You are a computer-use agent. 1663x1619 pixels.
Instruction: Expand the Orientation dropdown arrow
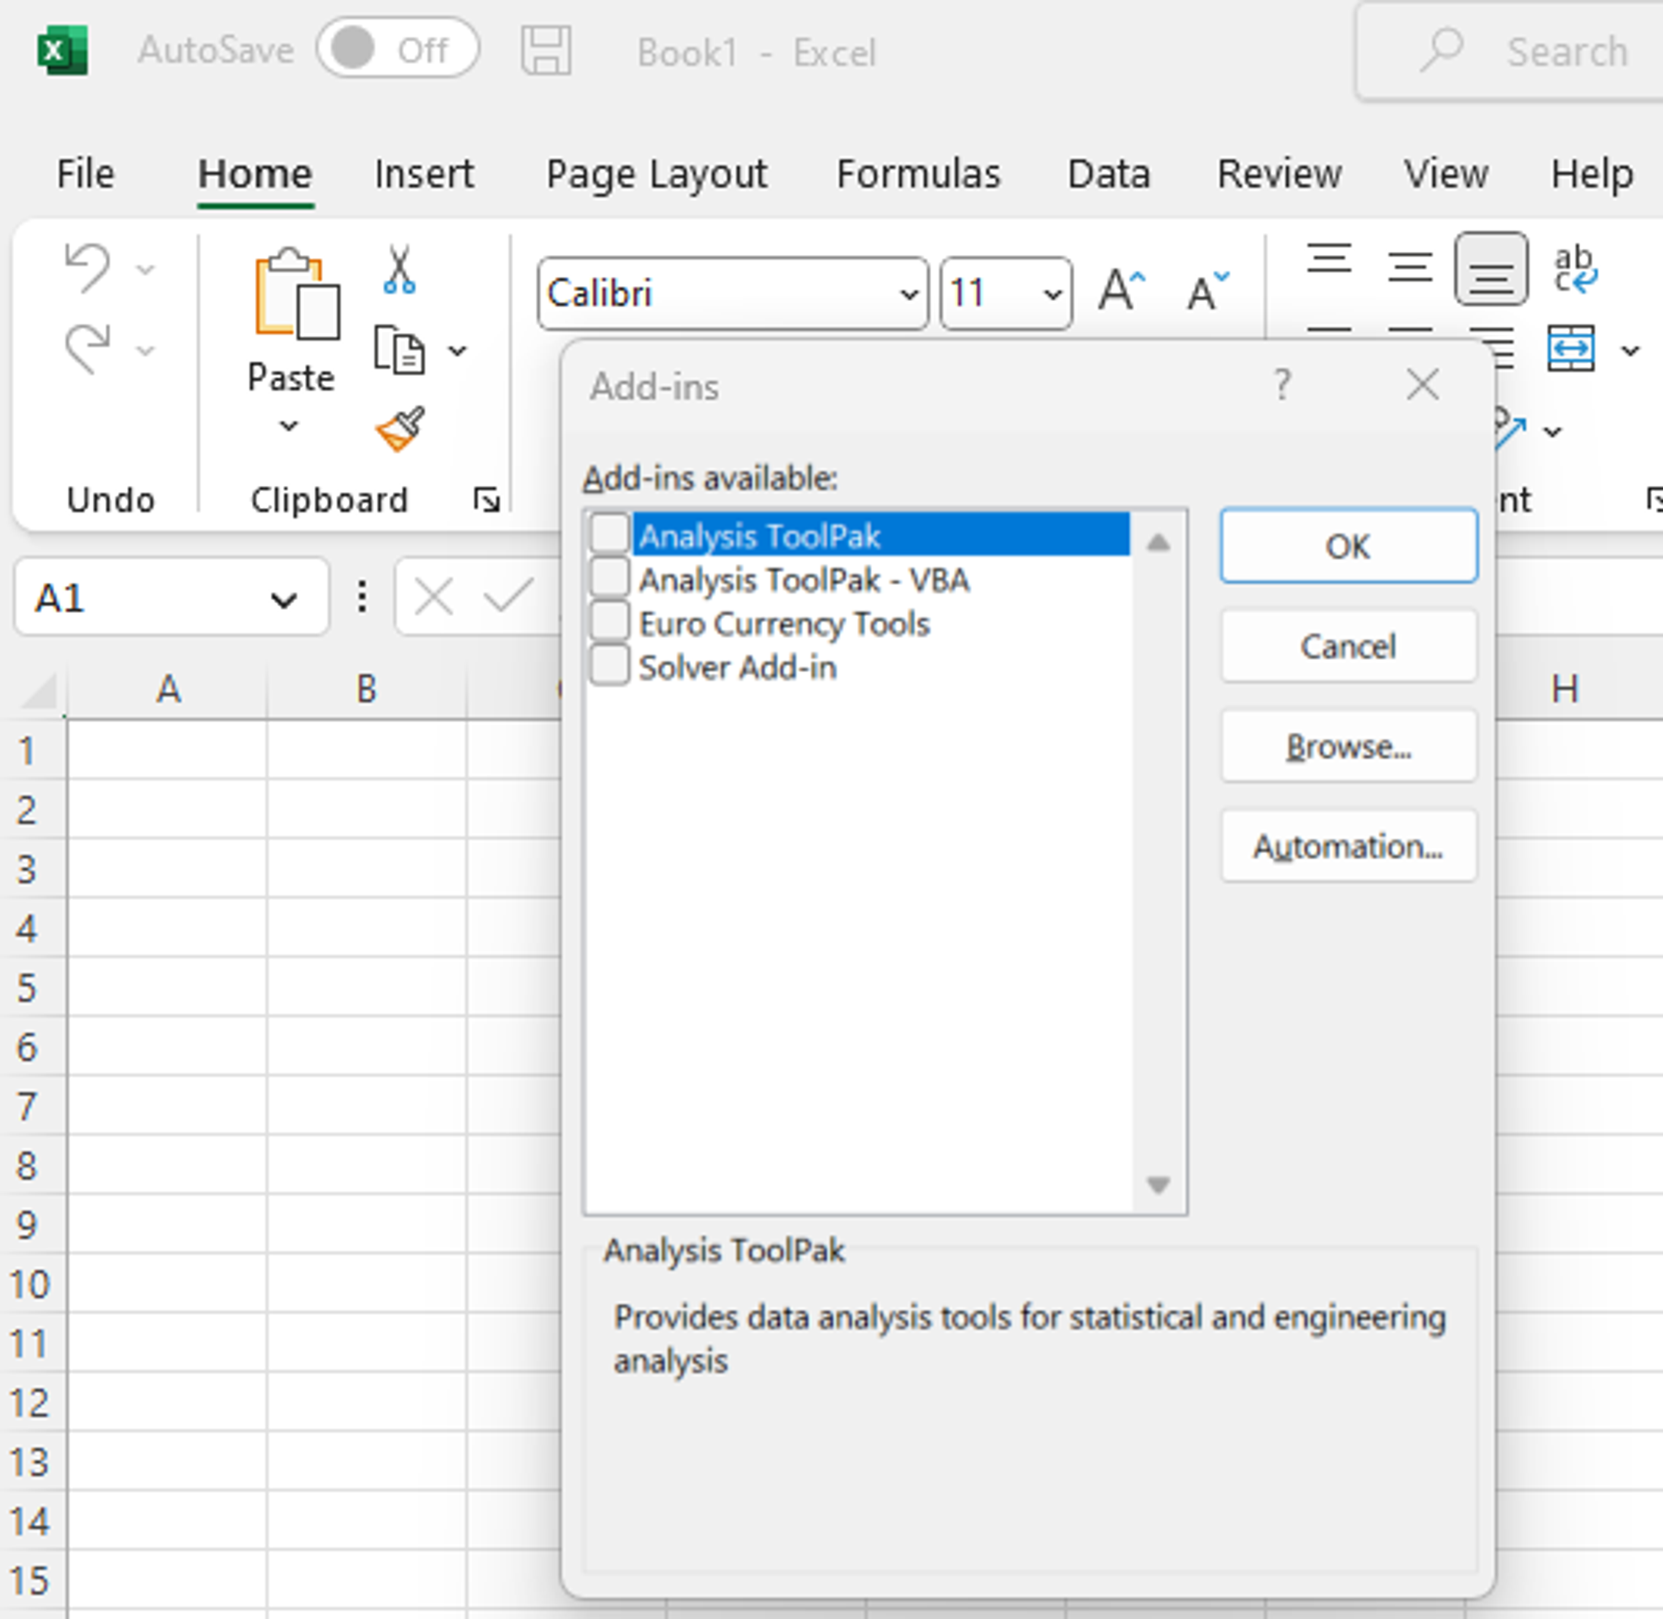tap(1553, 431)
